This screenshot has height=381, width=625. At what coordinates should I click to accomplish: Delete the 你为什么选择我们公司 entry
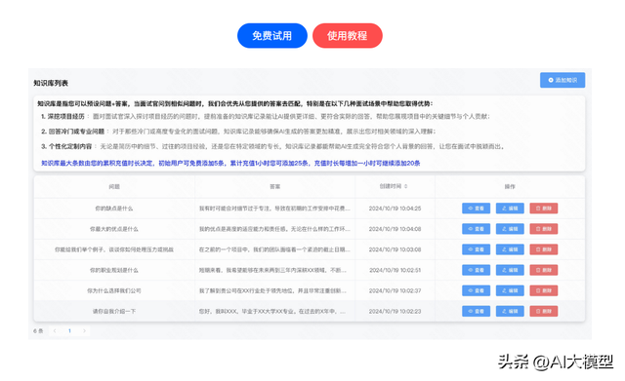point(544,290)
